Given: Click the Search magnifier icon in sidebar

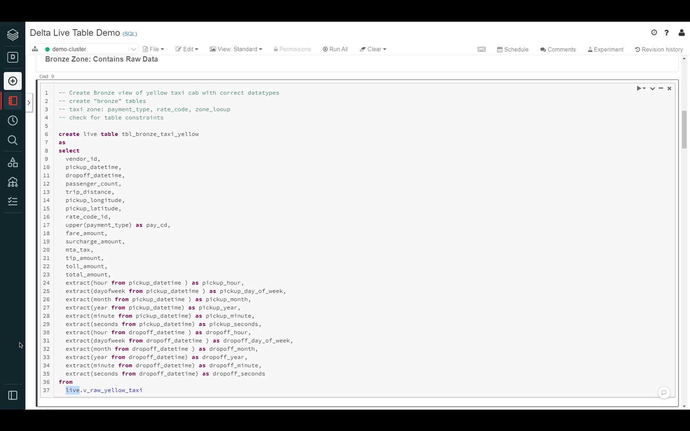Looking at the screenshot, I should 12,140.
